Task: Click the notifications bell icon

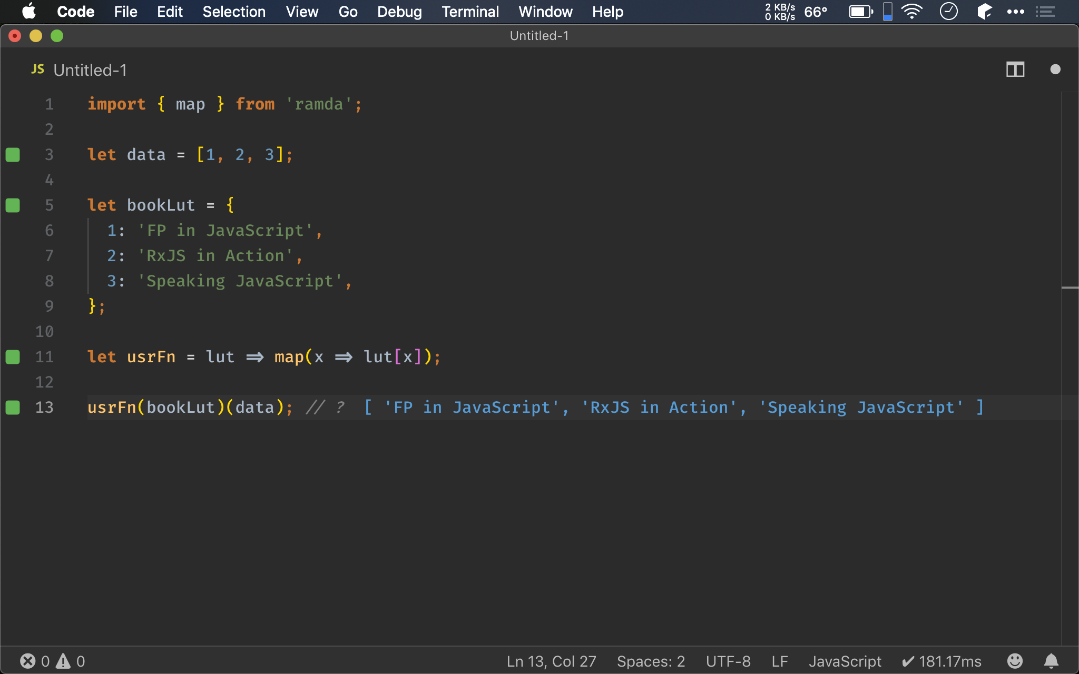Action: pyautogui.click(x=1051, y=661)
